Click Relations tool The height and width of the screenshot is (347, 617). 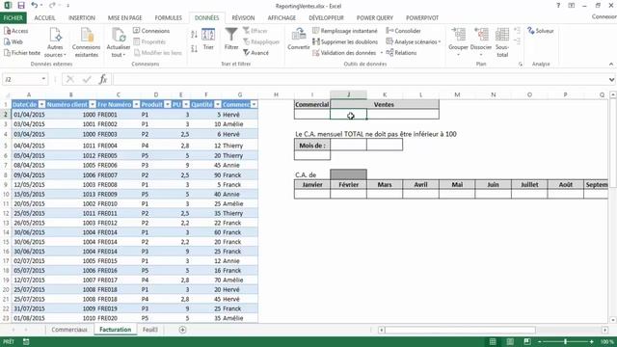401,53
